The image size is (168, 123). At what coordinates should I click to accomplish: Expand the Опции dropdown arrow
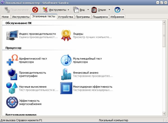point(109,10)
